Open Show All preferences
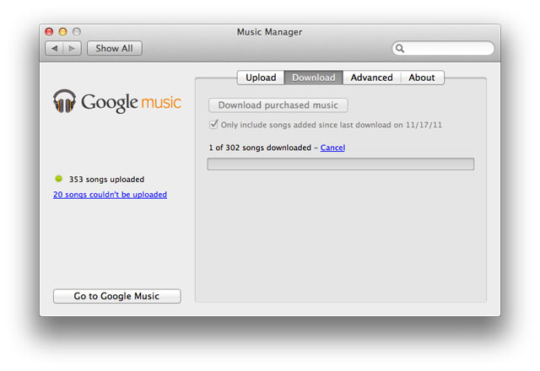The height and width of the screenshot is (371, 540). tap(115, 49)
